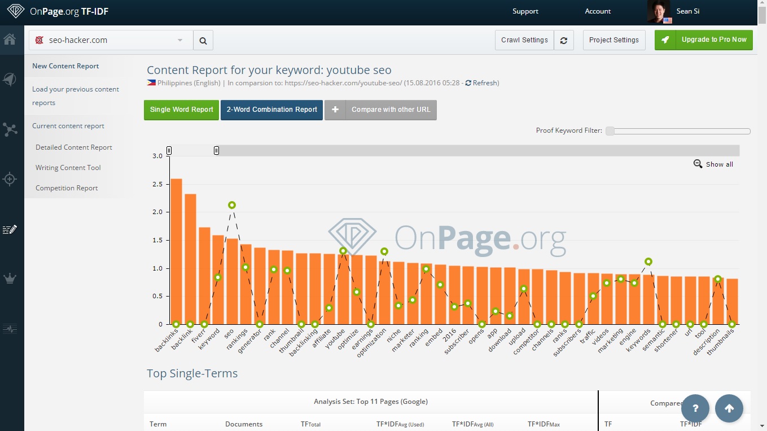This screenshot has height=431, width=767.
Task: Switch to the 2-Word Combination Report
Action: coord(271,110)
